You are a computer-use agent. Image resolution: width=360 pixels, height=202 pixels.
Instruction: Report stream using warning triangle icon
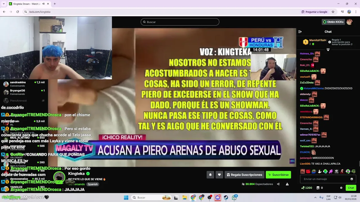click(x=287, y=184)
